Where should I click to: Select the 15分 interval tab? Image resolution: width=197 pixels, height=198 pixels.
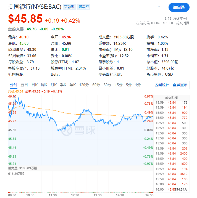tap(119, 85)
